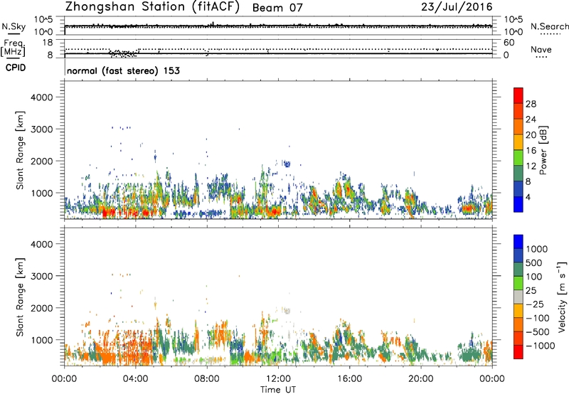This screenshot has width=569, height=394.
Task: Pick the yellow 16–20 dB power segment
Action: coord(519,142)
